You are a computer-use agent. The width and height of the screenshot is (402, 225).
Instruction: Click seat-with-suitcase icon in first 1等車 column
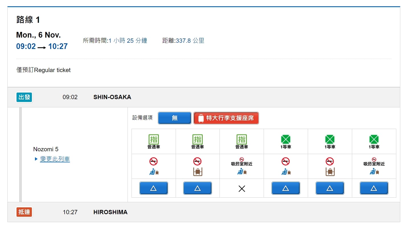(x=286, y=171)
